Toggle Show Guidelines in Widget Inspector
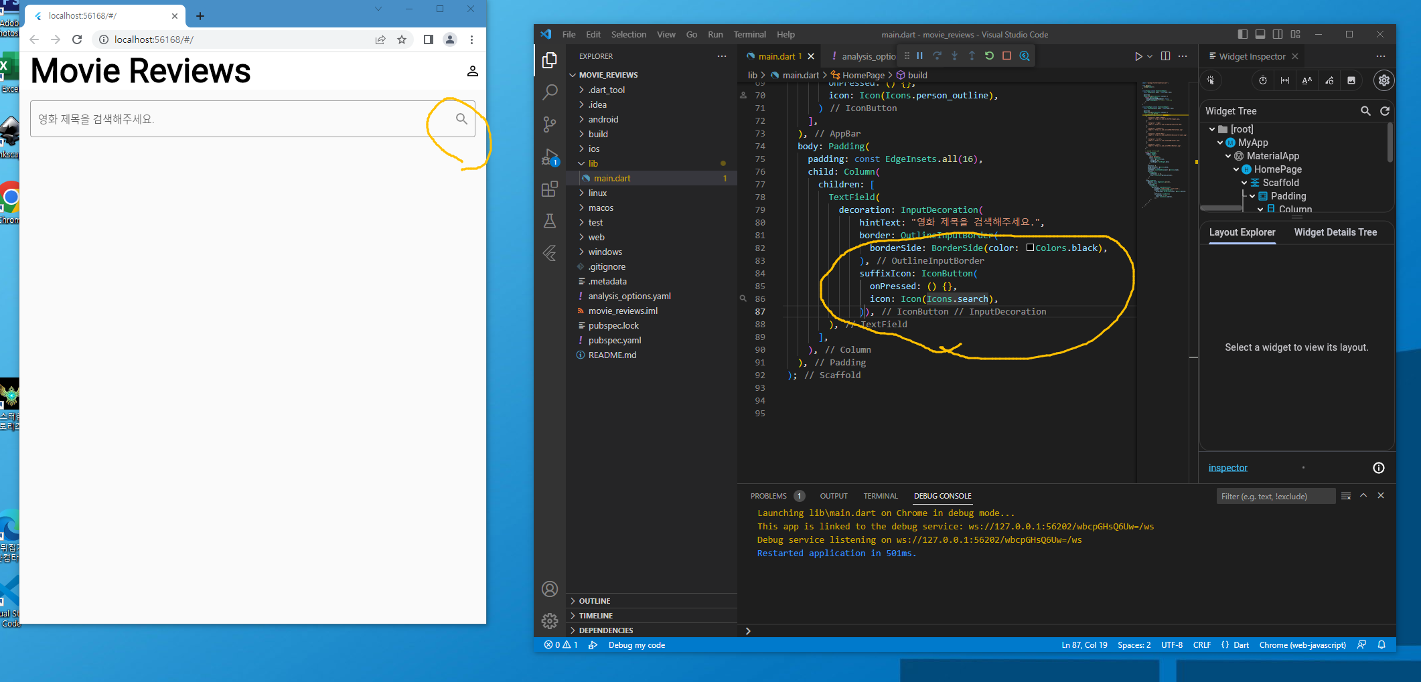The image size is (1421, 682). pyautogui.click(x=1285, y=80)
